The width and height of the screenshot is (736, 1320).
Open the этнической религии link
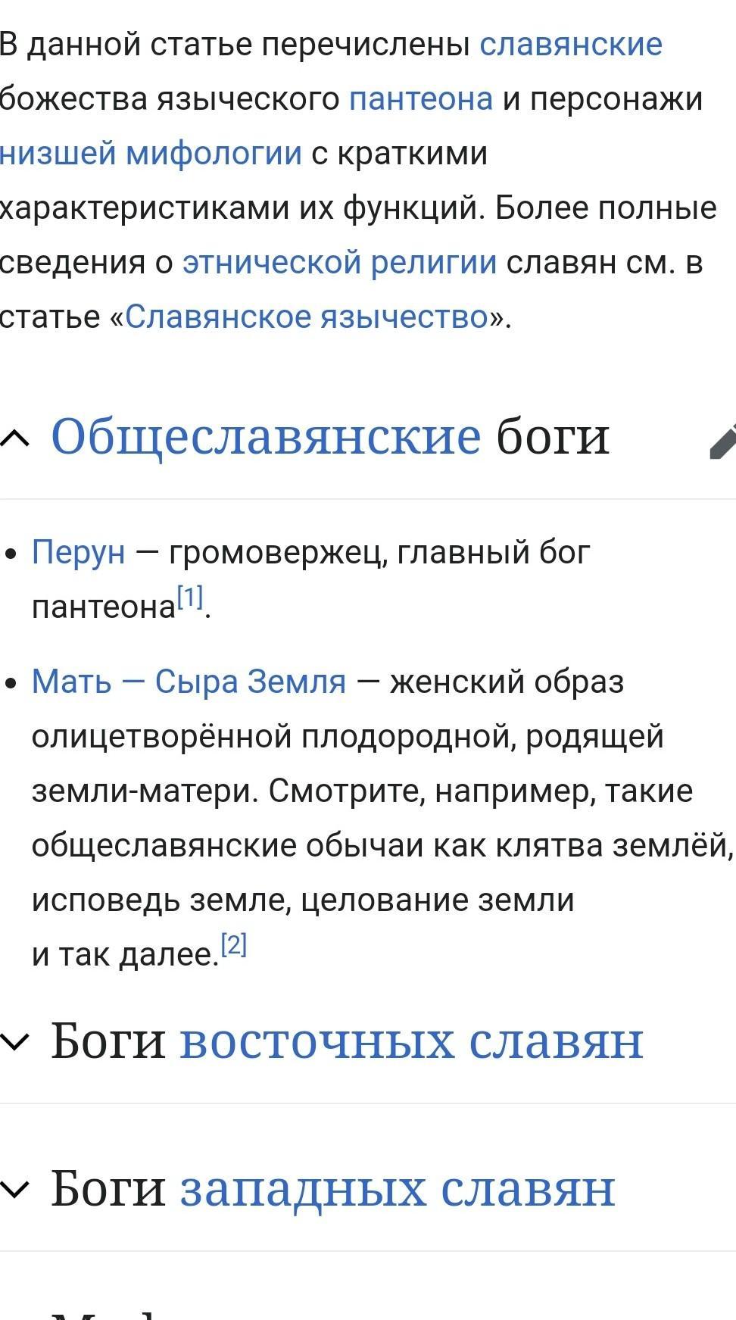click(x=339, y=263)
